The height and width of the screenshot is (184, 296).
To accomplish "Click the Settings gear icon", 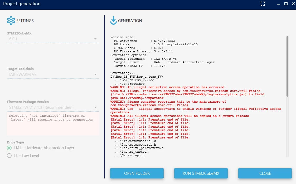I will click(x=11, y=21).
